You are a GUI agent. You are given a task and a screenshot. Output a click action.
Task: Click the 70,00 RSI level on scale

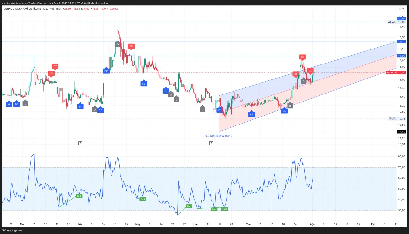pos(401,167)
